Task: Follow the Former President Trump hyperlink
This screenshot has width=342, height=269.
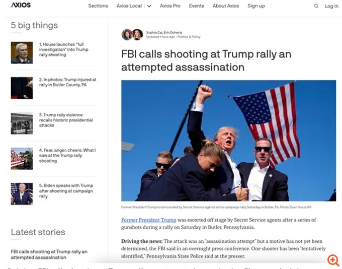Action: tap(149, 220)
